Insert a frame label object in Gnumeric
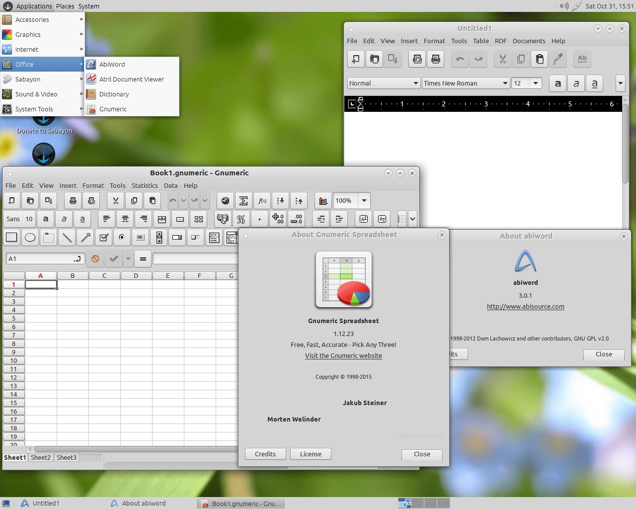Image resolution: width=636 pixels, height=509 pixels. coord(48,237)
